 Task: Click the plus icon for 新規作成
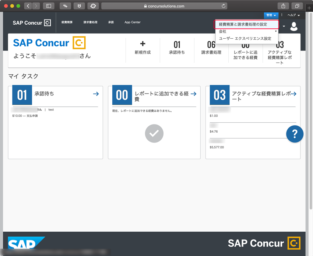click(x=143, y=43)
